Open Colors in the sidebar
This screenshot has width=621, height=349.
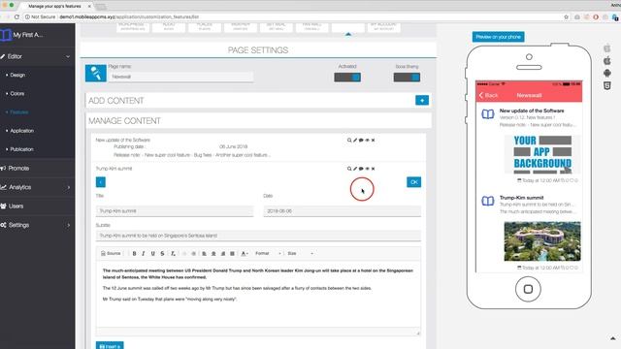click(17, 93)
